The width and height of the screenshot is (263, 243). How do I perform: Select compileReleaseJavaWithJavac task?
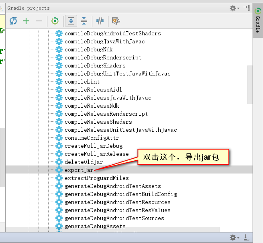(108, 98)
